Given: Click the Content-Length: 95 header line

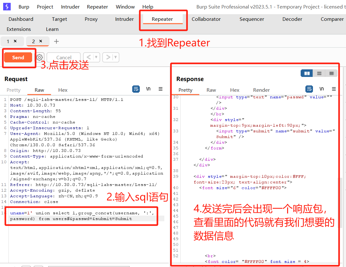Looking at the screenshot, I should point(35,111).
